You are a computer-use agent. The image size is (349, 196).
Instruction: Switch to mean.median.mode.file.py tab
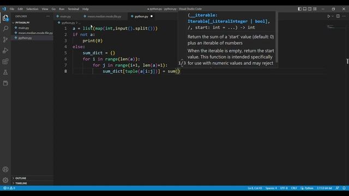pyautogui.click(x=104, y=16)
